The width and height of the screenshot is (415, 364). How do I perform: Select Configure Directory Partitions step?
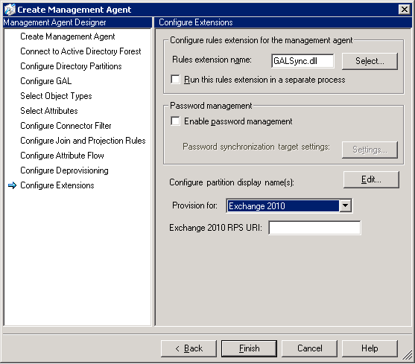(71, 66)
